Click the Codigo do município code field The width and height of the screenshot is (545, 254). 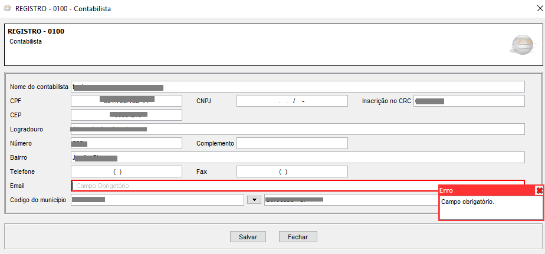[157, 200]
